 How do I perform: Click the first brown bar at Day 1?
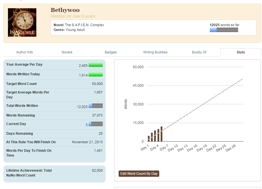(x=149, y=139)
